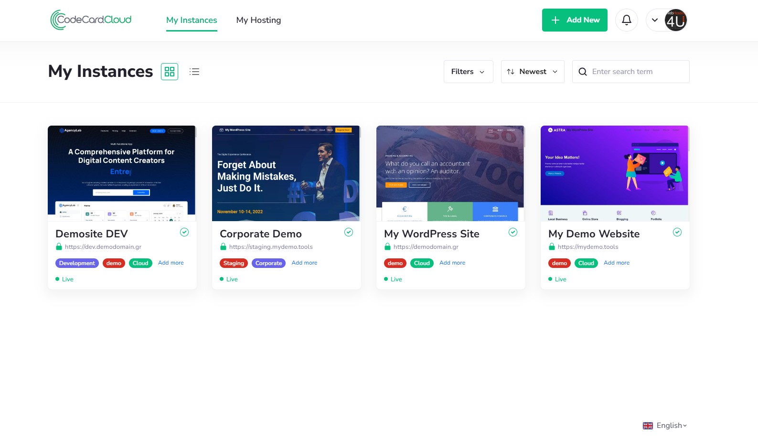Toggle the checkmark on My Demo Website card
The image size is (758, 437).
pos(677,232)
